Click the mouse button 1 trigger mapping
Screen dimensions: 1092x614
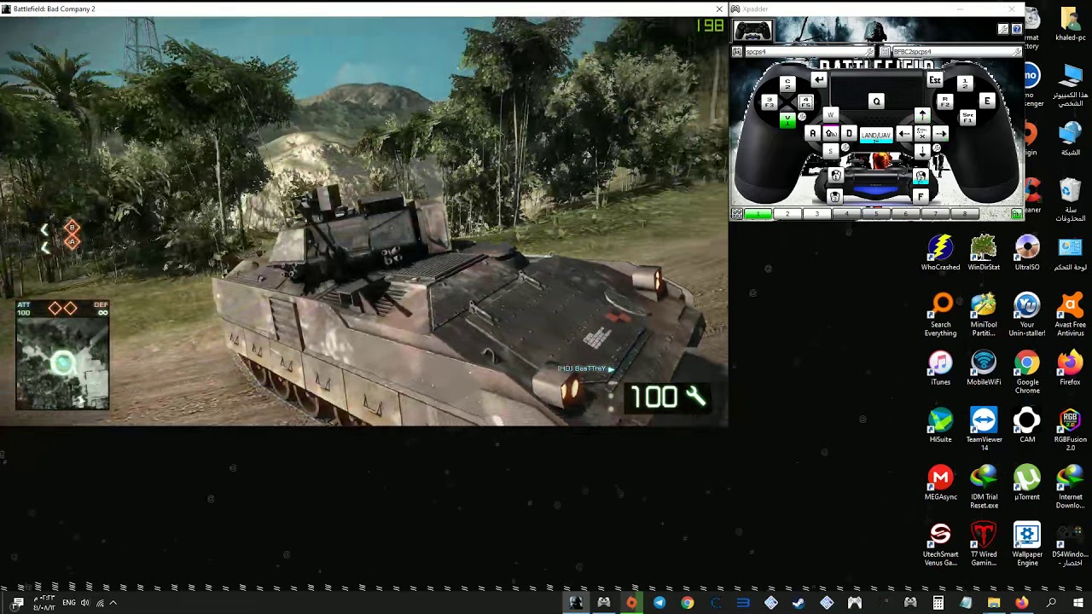coord(836,175)
